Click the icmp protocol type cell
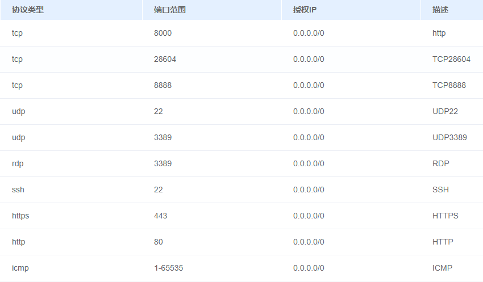Viewport: 483px width, 282px height. click(x=20, y=268)
